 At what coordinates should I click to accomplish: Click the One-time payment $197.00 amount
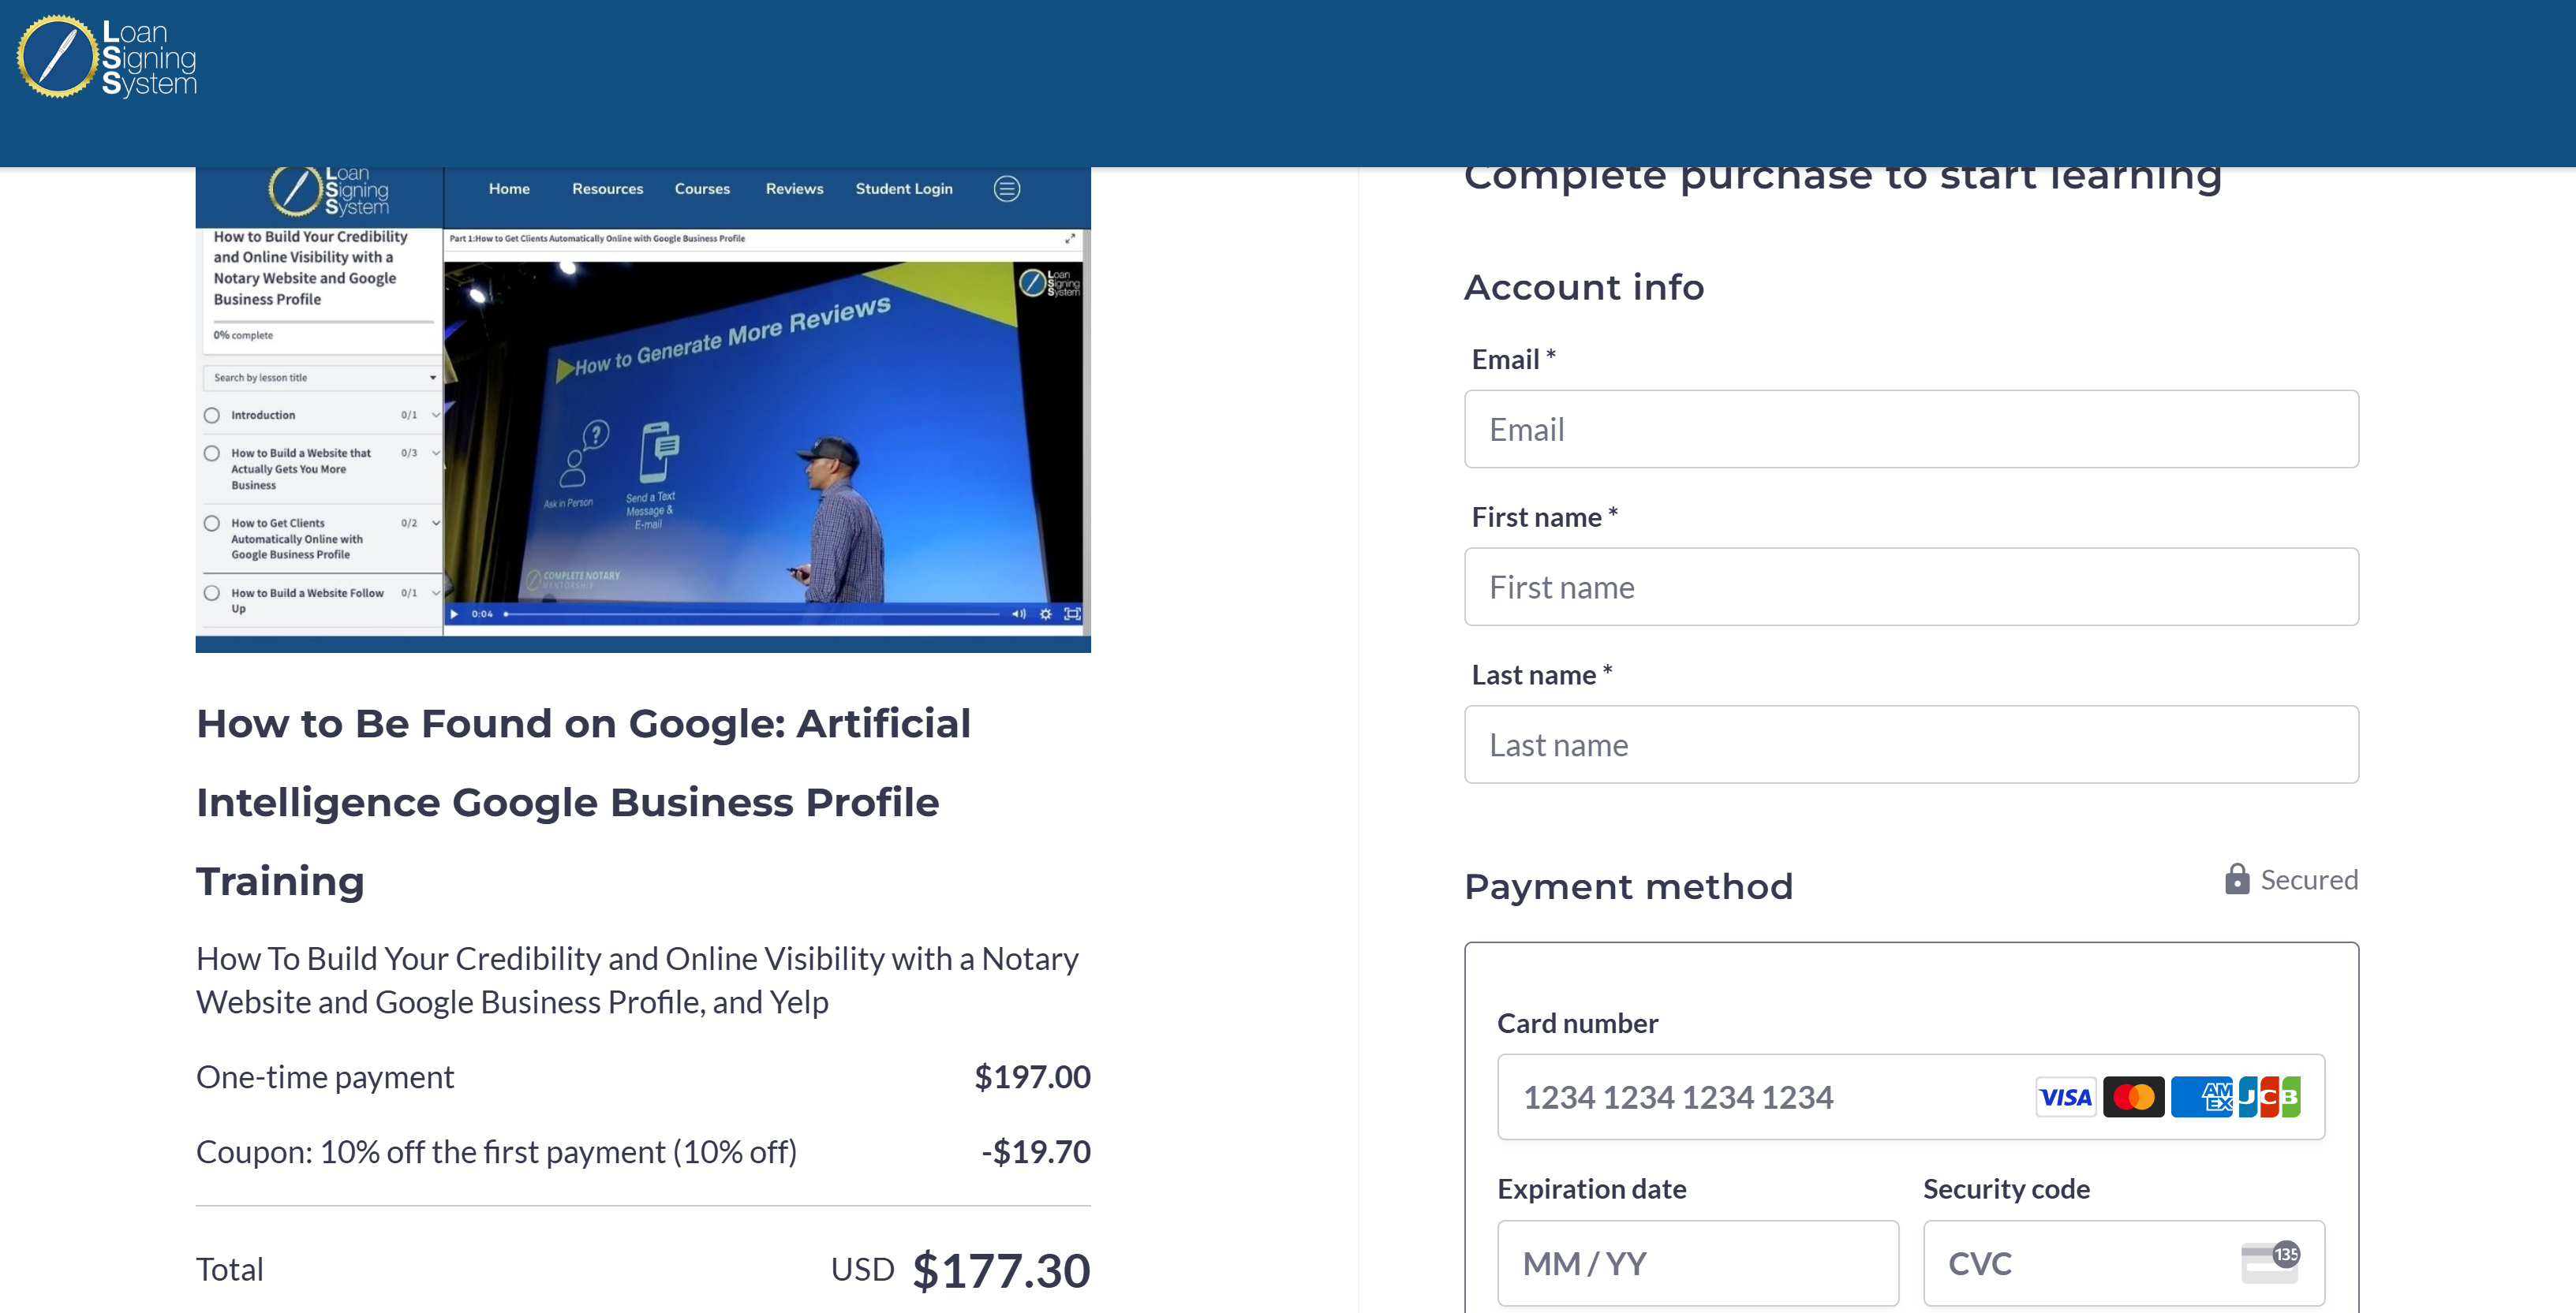[x=1032, y=1076]
